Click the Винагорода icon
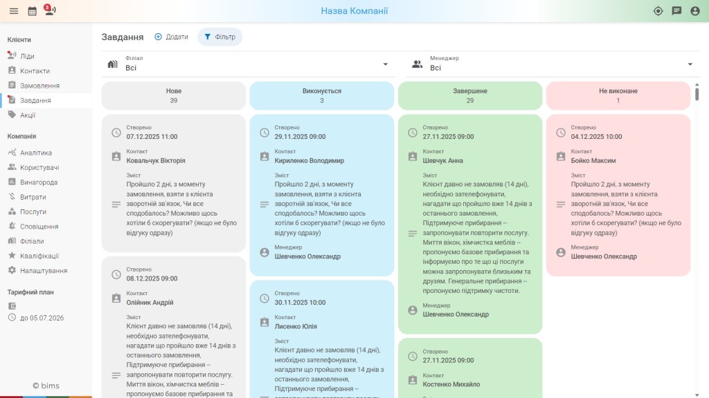The image size is (709, 398). (12, 182)
